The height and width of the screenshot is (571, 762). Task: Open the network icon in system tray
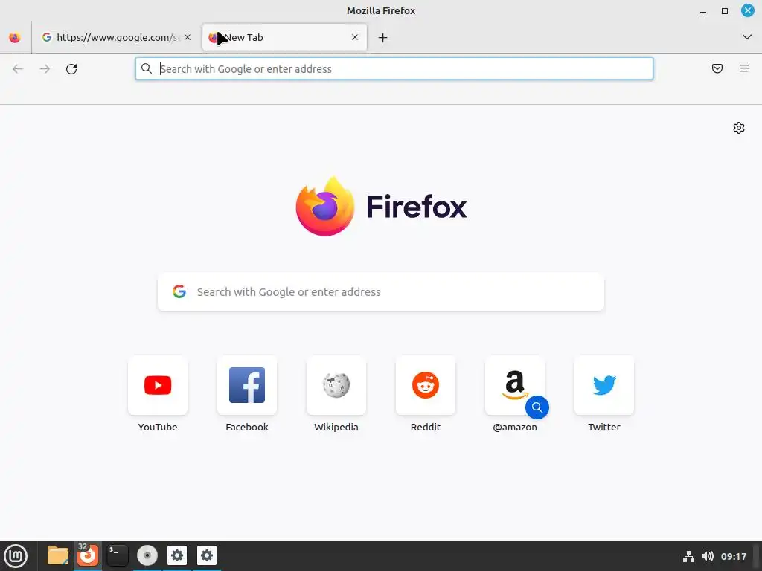coord(688,556)
